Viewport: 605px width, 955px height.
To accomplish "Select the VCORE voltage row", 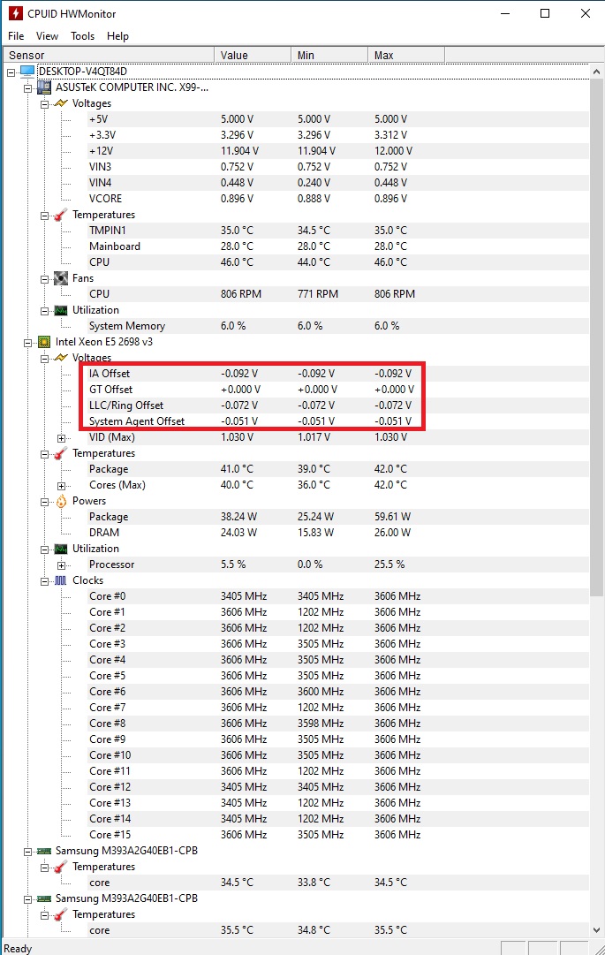I will [337, 199].
